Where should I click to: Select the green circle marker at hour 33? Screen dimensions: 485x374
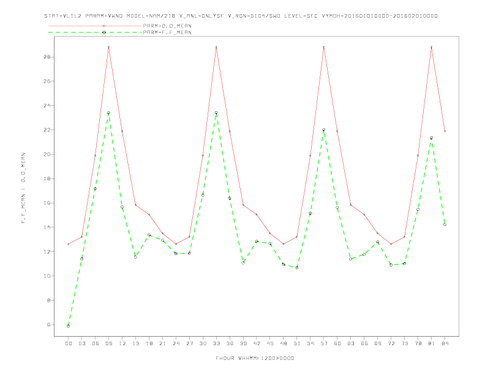pyautogui.click(x=216, y=113)
